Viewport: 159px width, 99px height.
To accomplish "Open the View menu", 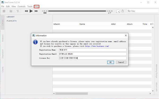I will click(x=14, y=6).
